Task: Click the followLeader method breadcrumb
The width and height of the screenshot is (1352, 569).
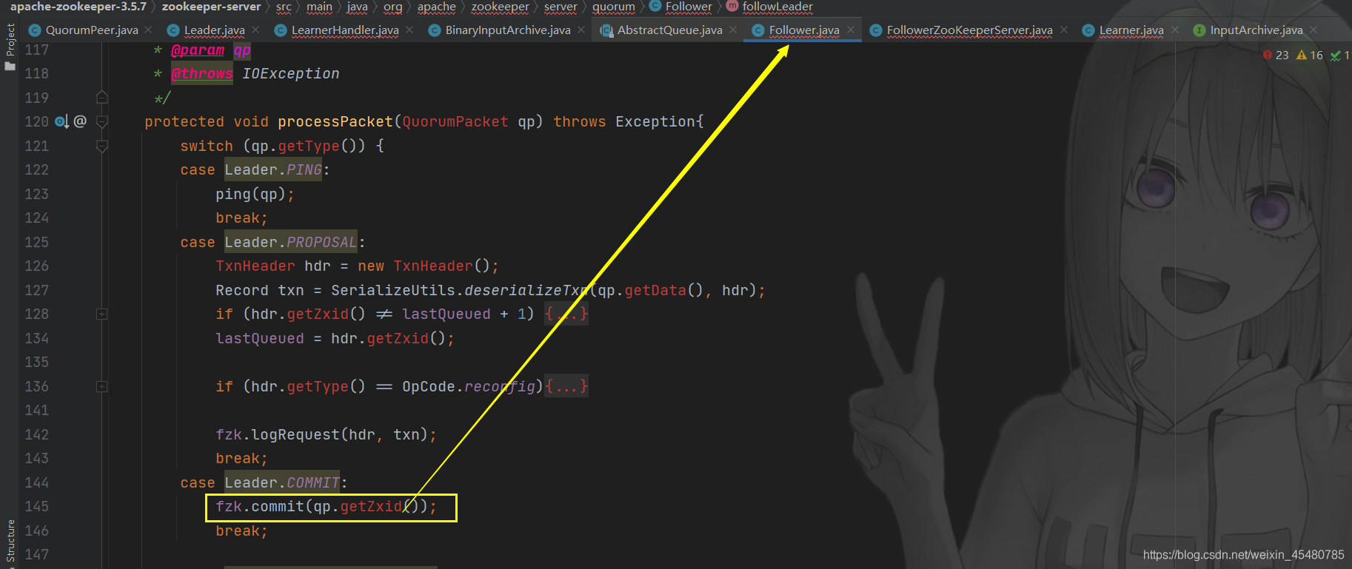Action: 770,7
